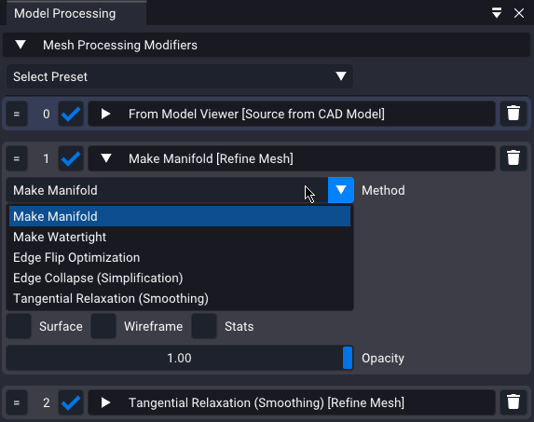
Task: Delete the From Model Viewer modifier
Action: pos(513,114)
